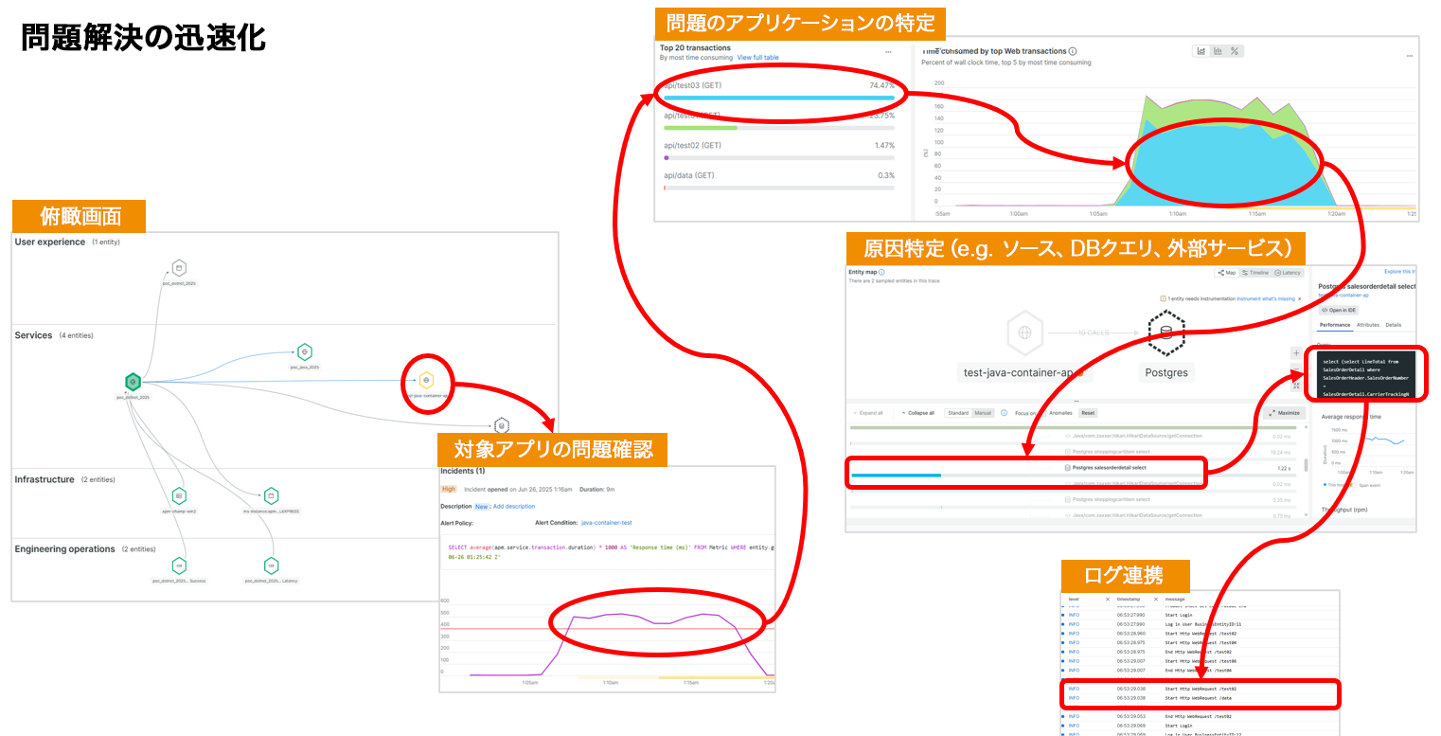Switch Entity map to Map view
This screenshot has width=1441, height=736.
pos(1227,273)
